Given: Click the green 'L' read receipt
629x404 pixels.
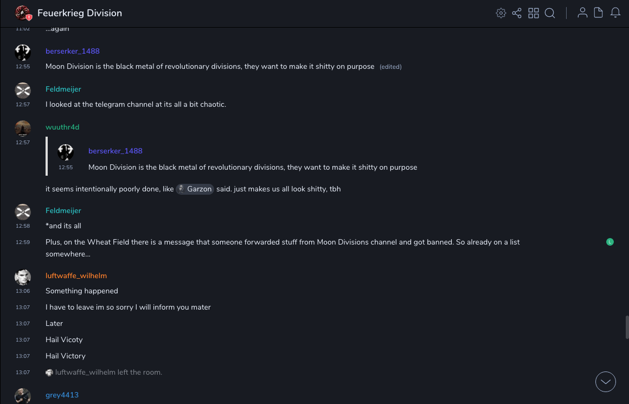Looking at the screenshot, I should (610, 242).
